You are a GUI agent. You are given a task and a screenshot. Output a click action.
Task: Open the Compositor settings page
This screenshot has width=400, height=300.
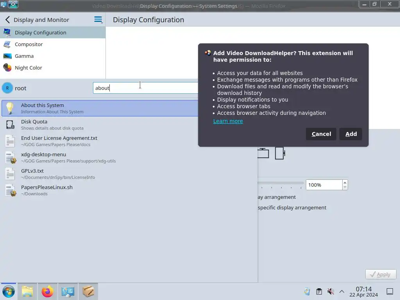53,44
